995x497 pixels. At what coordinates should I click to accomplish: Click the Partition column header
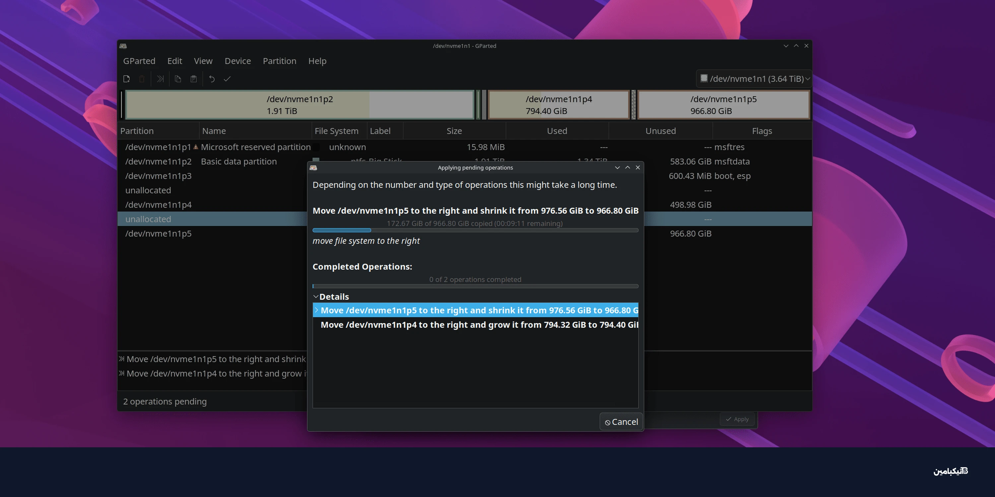(x=158, y=131)
